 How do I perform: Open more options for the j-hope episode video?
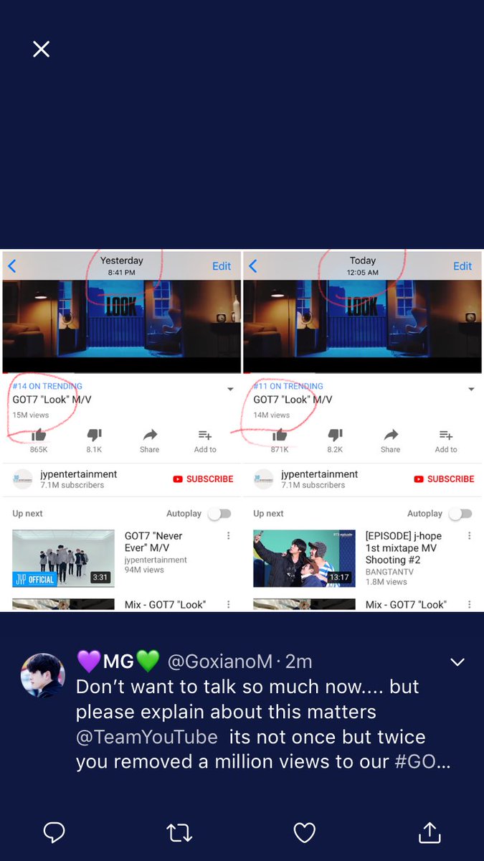click(x=470, y=536)
